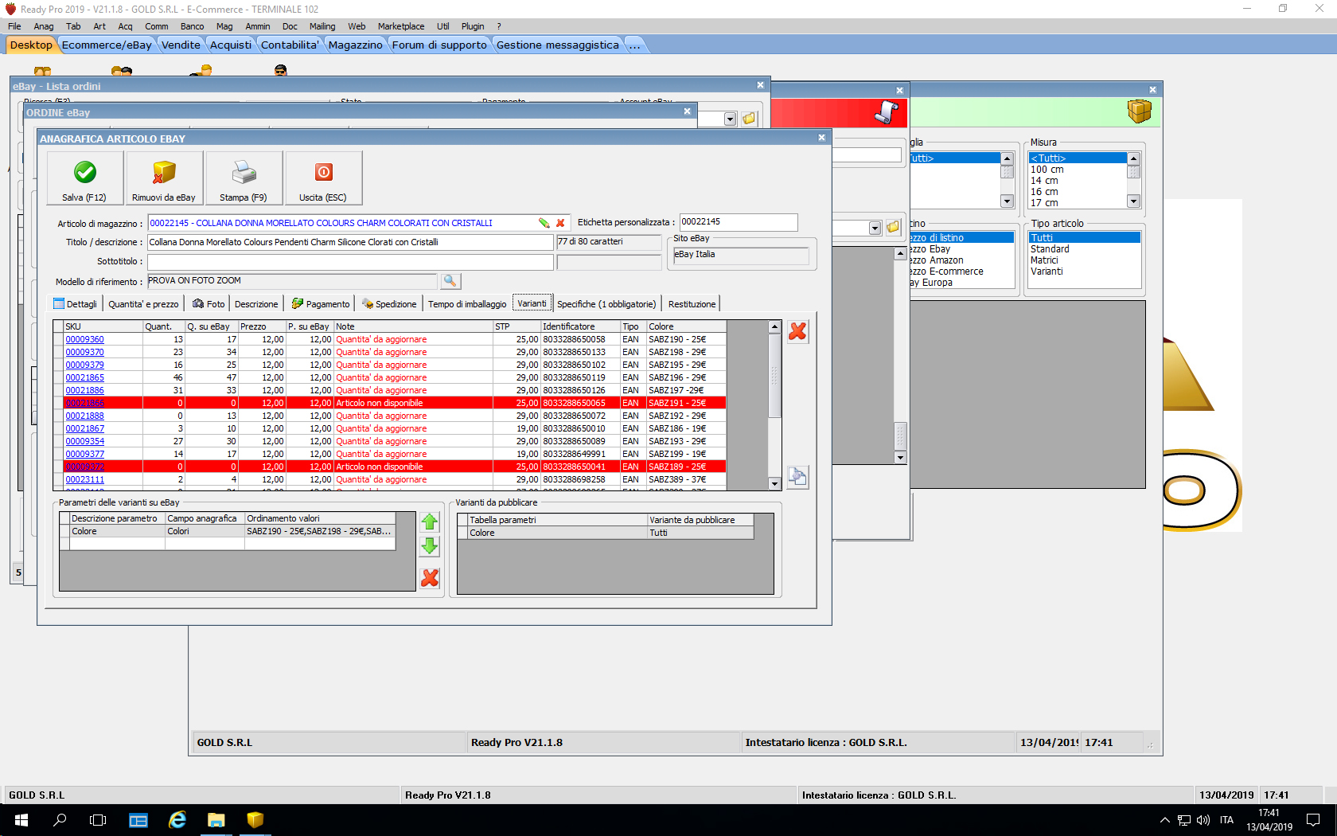Click the variants table scrollbar up arrow
This screenshot has width=1337, height=836.
(774, 326)
